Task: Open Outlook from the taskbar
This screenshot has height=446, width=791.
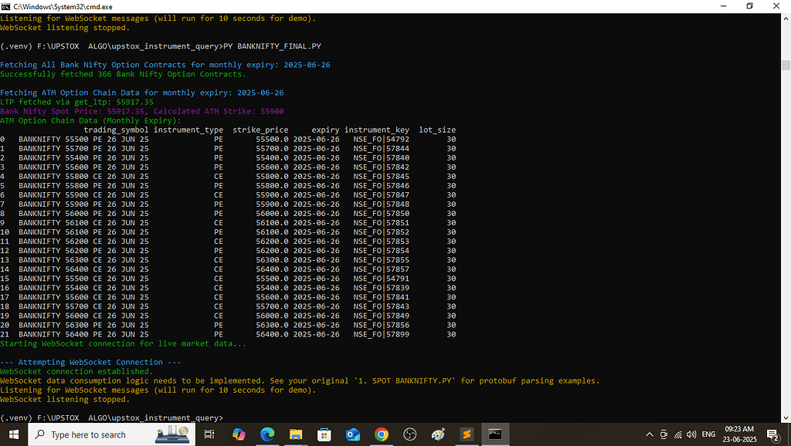Action: [x=353, y=434]
